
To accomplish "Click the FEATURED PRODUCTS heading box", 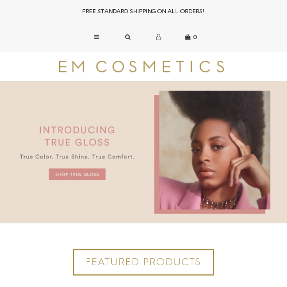I will [x=143, y=262].
